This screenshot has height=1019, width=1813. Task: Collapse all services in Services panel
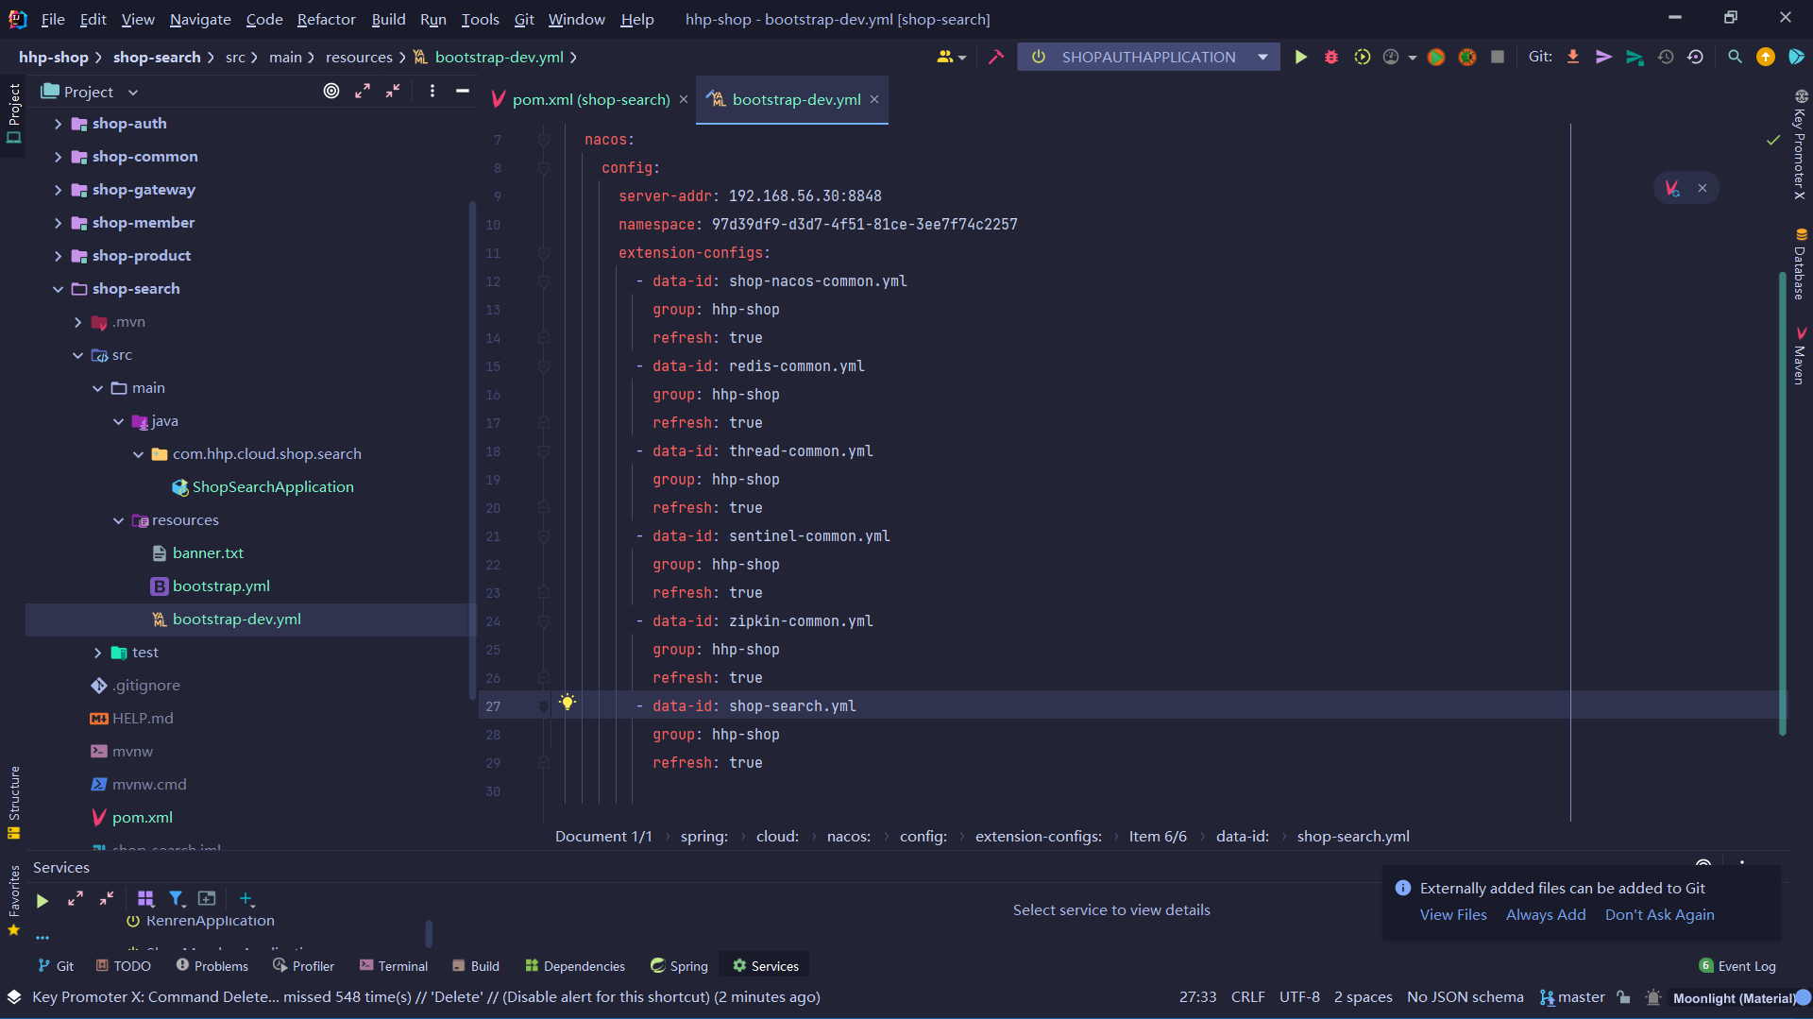tap(107, 898)
